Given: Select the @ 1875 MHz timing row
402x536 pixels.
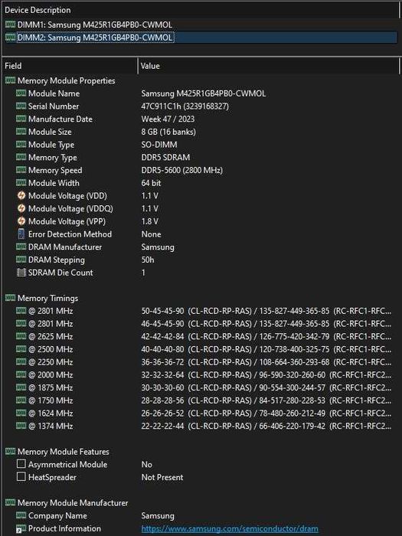Looking at the screenshot, I should coord(204,387).
